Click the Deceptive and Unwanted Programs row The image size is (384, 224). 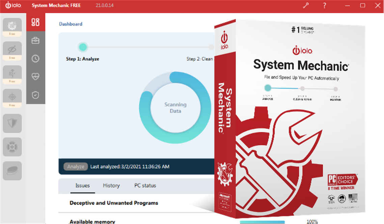pyautogui.click(x=114, y=203)
